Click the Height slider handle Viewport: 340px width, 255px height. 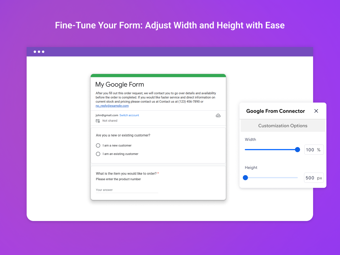click(x=245, y=178)
